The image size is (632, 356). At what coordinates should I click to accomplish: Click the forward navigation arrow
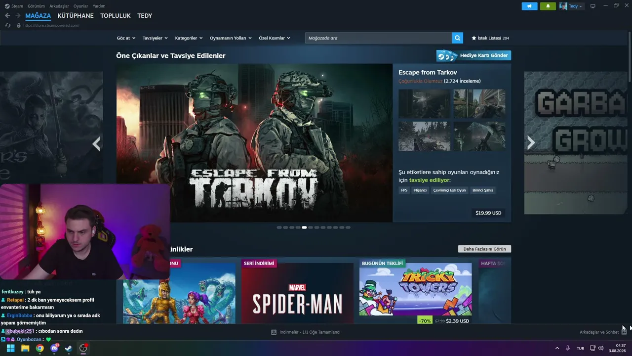pyautogui.click(x=18, y=16)
